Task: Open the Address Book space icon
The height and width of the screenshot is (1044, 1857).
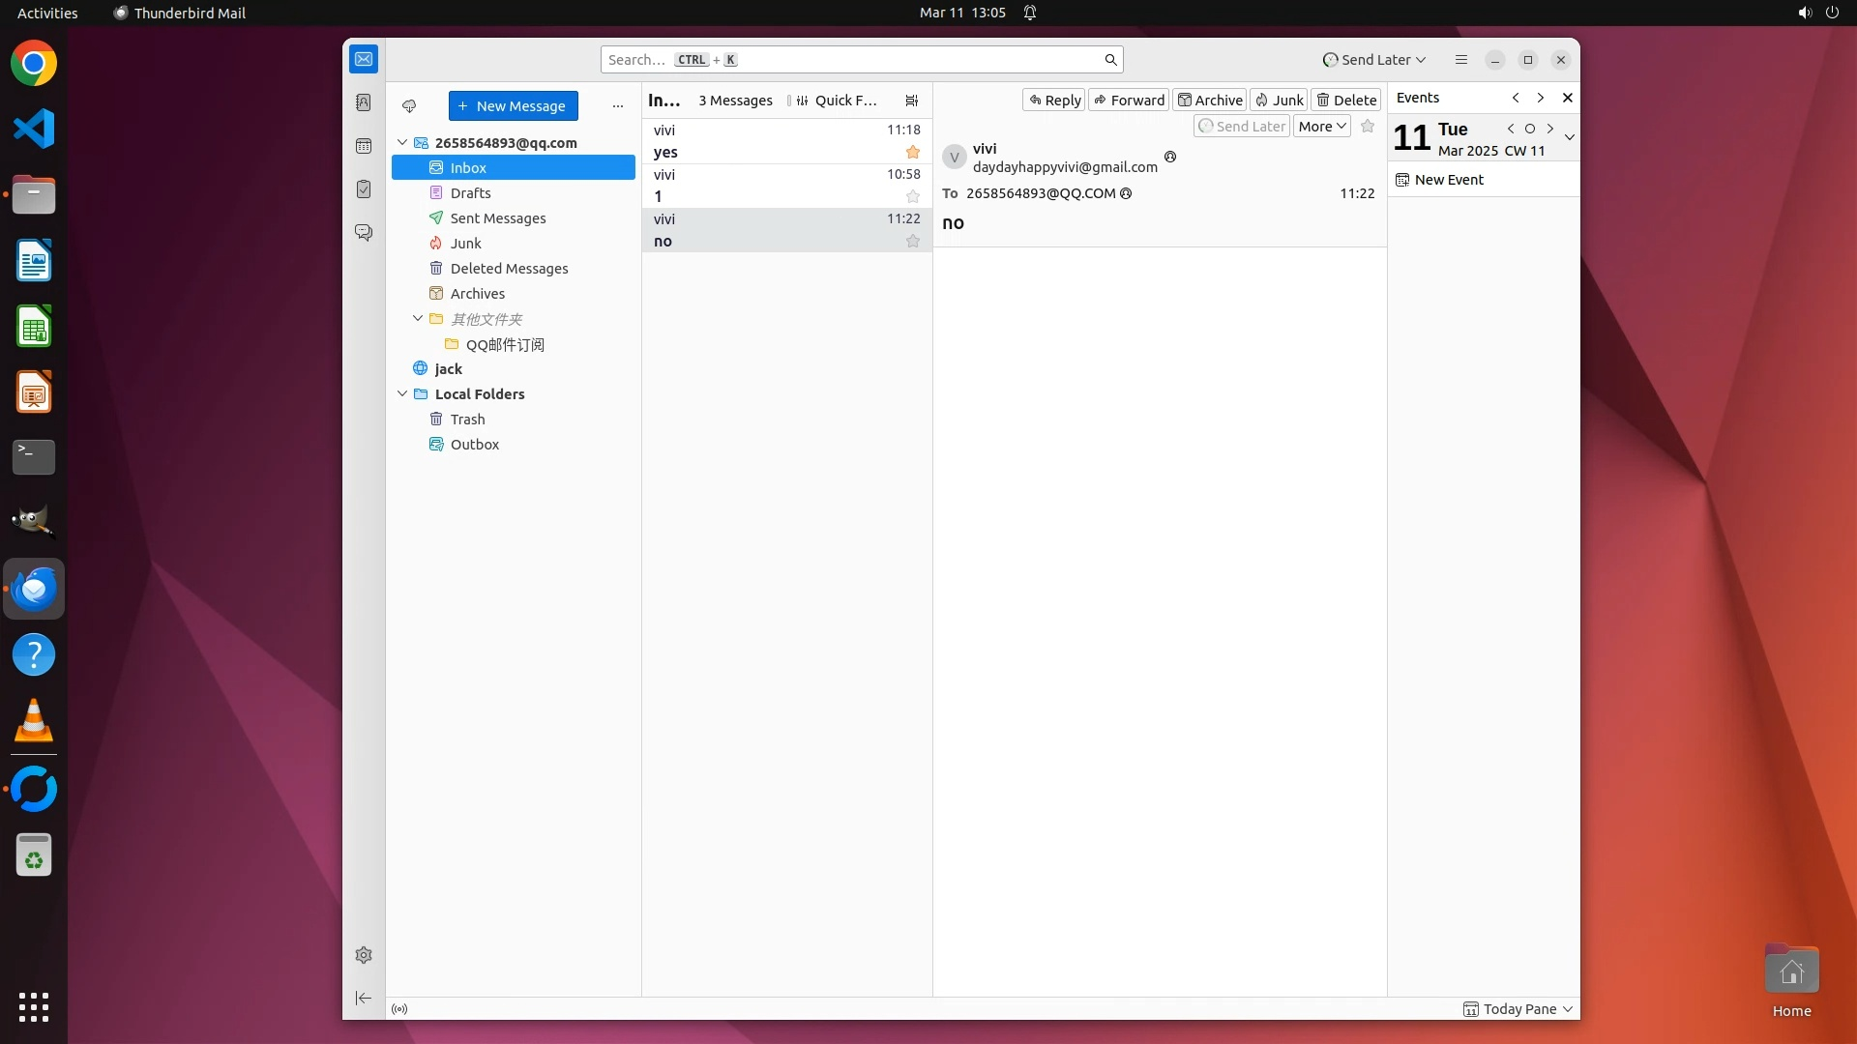Action: pyautogui.click(x=364, y=102)
